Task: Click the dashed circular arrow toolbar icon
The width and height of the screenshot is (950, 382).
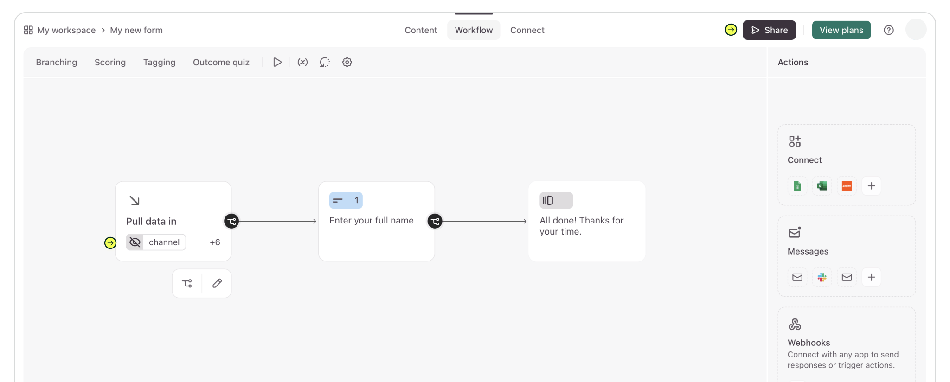Action: [325, 62]
